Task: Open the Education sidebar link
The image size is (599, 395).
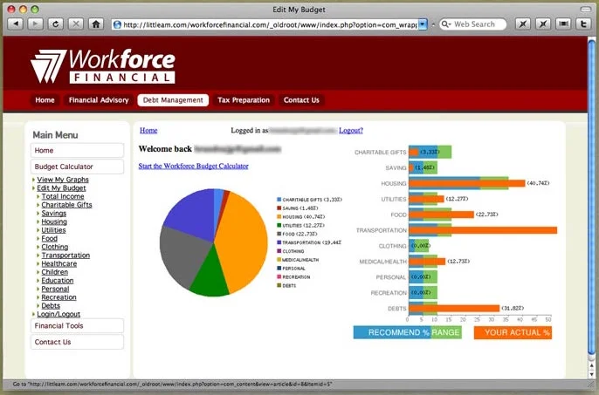Action: tap(58, 280)
